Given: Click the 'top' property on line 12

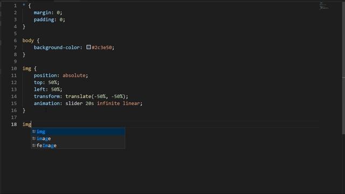Looking at the screenshot, I should 38,82.
